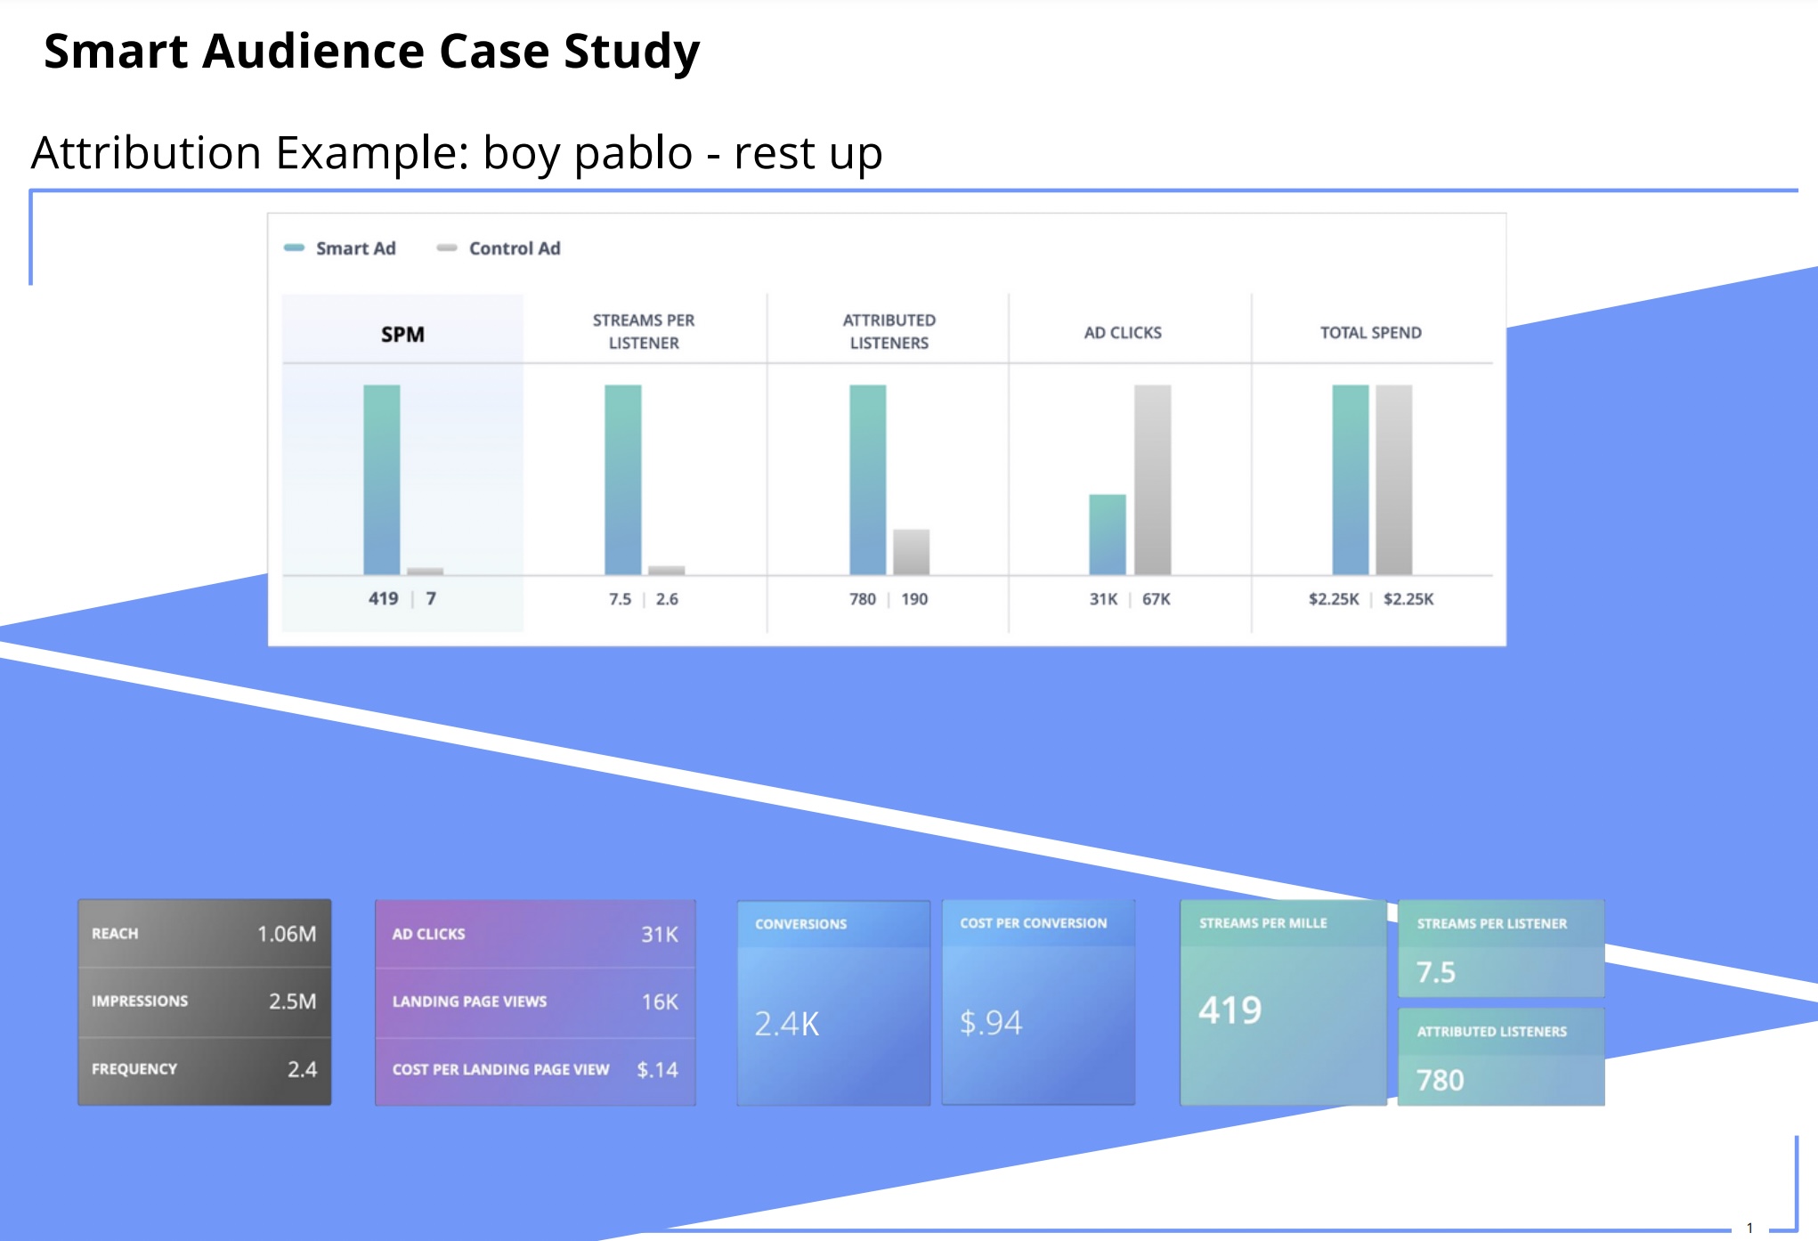
Task: Click the $.14 cost value
Action: click(x=658, y=1069)
